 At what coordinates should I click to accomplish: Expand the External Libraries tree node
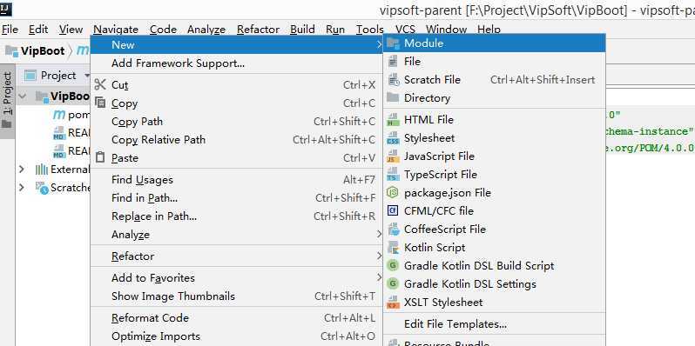(21, 169)
